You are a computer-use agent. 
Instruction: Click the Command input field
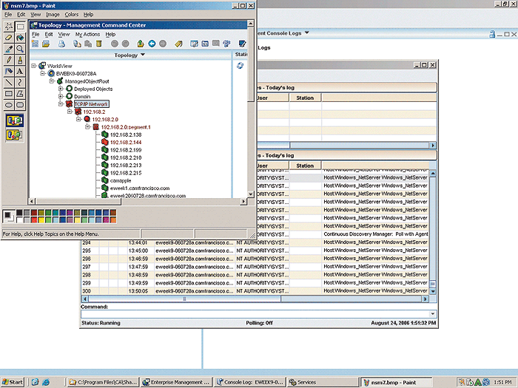tap(255, 314)
